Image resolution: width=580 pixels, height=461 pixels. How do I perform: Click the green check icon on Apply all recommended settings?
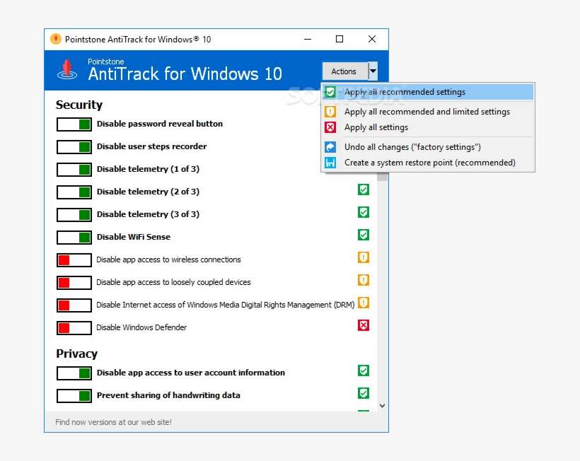click(x=330, y=92)
